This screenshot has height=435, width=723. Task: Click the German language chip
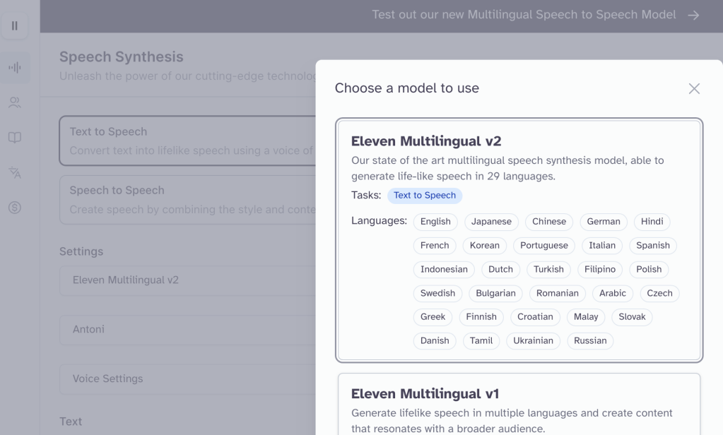tap(604, 222)
